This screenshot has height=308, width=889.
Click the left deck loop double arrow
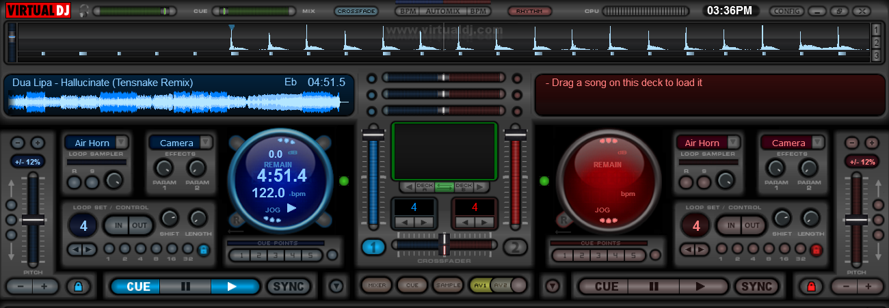pyautogui.click(x=89, y=249)
